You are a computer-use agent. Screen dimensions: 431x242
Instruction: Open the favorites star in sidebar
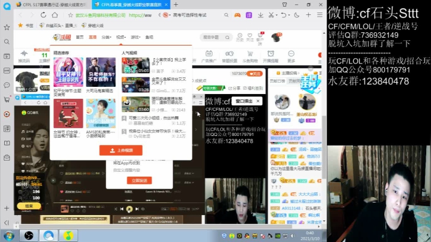coord(7,27)
